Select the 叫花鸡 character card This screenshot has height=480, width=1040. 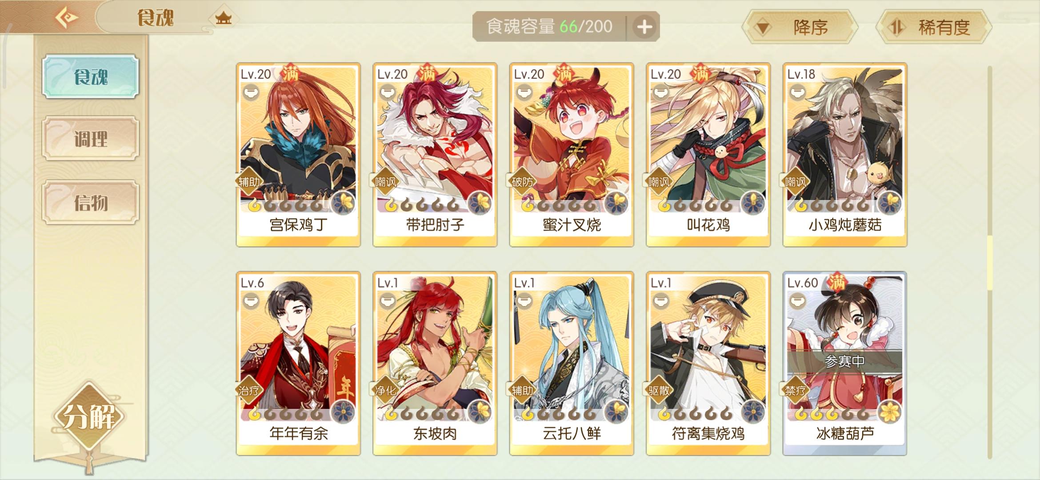(x=708, y=154)
